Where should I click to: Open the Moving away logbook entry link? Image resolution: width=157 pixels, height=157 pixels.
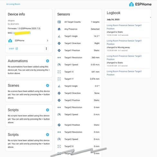click(124, 42)
